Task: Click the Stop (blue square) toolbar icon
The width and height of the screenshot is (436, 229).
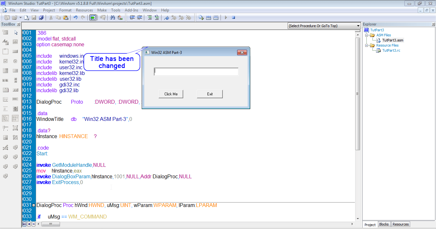Action: 233,18
